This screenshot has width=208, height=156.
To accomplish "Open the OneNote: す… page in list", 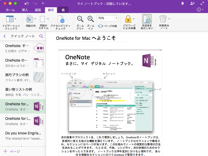I will [x=23, y=48].
